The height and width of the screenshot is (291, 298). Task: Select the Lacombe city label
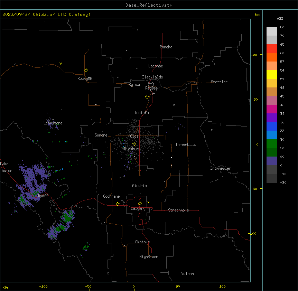[156, 66]
